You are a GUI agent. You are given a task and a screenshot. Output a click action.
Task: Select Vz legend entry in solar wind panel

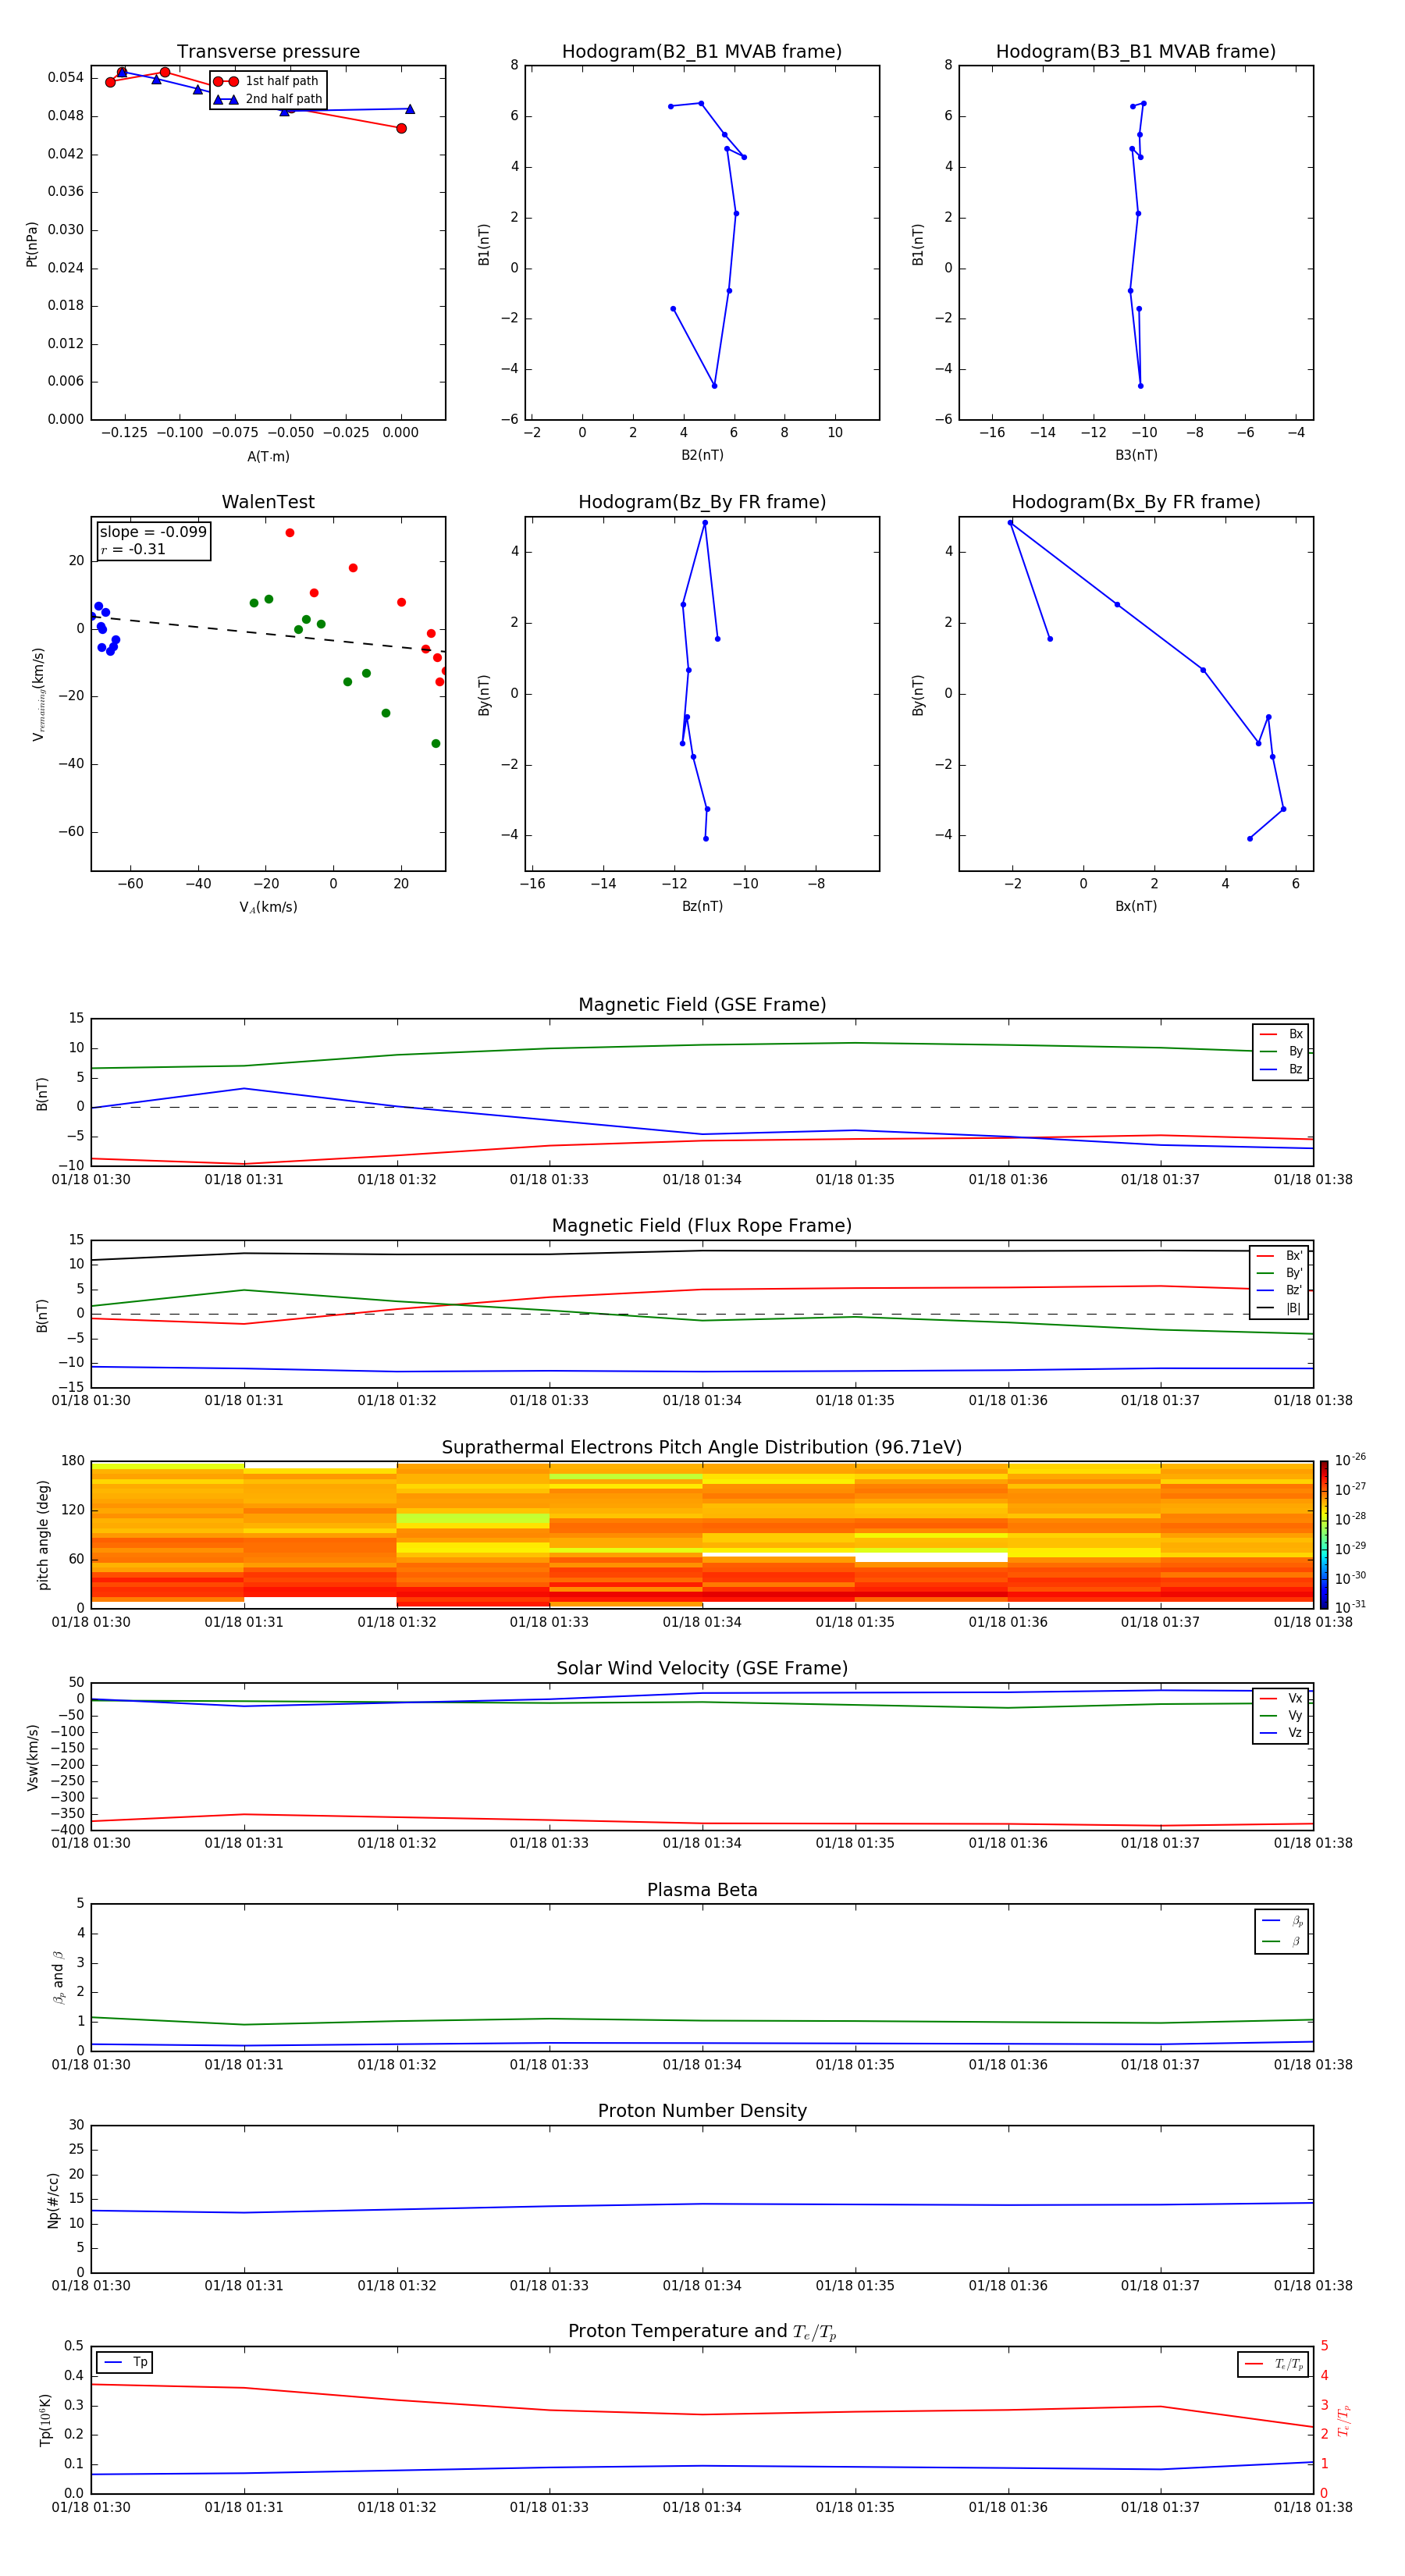coord(1281,1733)
